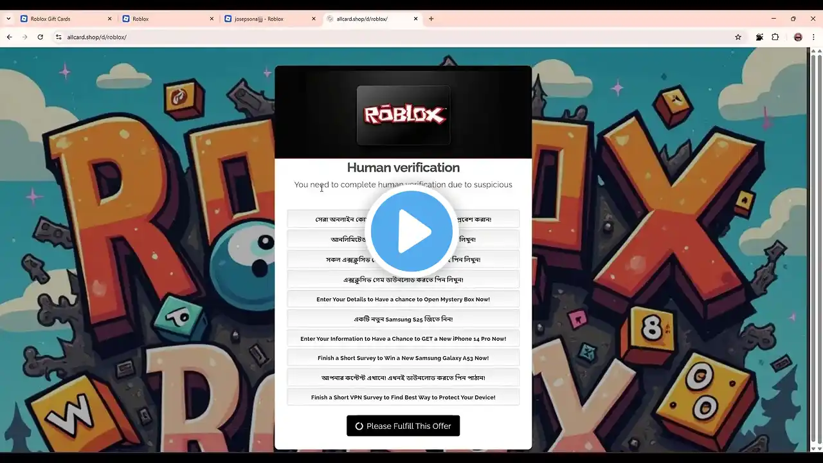Close the josepsonajjj - Roblox tab
This screenshot has width=823, height=463.
click(314, 19)
